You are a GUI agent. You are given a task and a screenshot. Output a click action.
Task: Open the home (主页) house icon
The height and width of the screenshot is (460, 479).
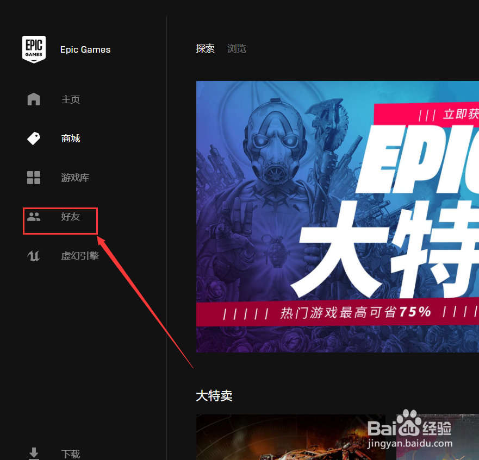coord(34,99)
